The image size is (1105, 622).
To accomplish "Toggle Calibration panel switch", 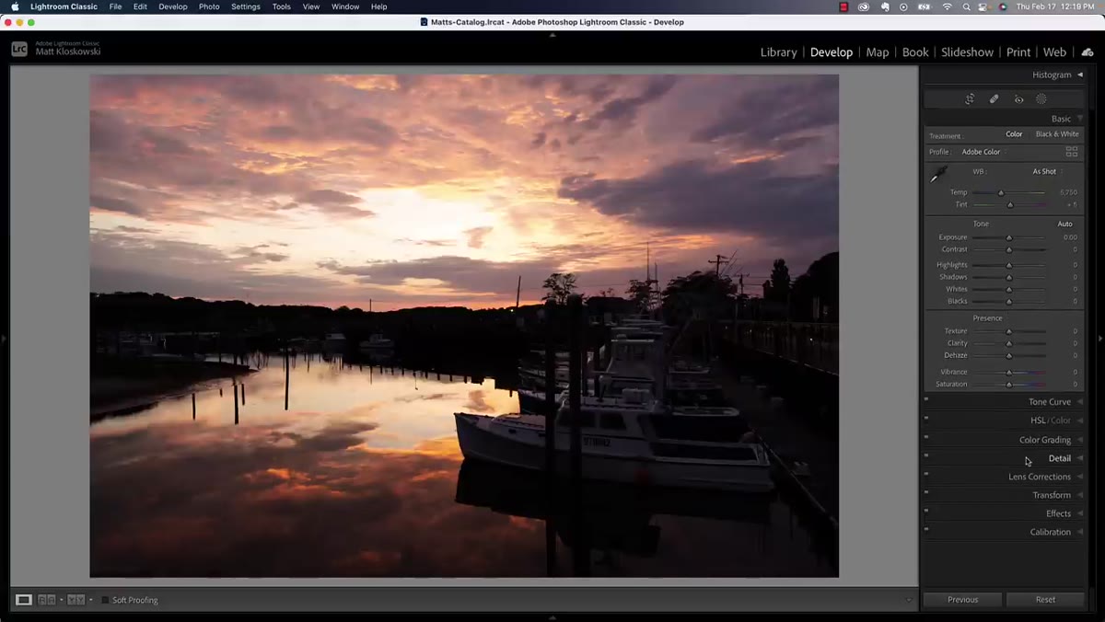I will (926, 530).
